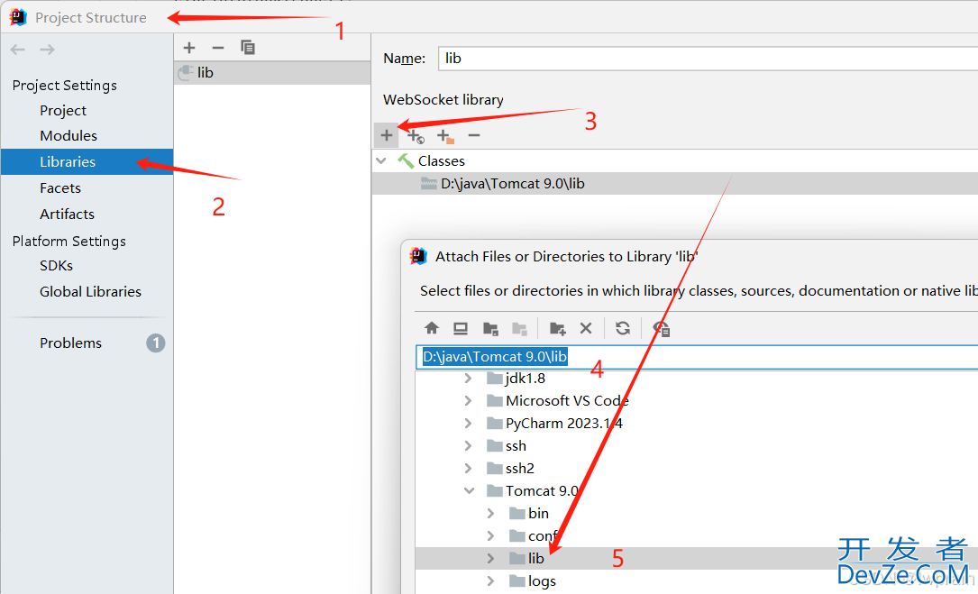Click the path field in Attach dialog
This screenshot has height=594, width=978.
click(x=697, y=357)
